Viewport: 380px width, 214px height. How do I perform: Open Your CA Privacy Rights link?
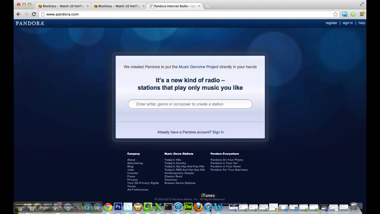143,183
